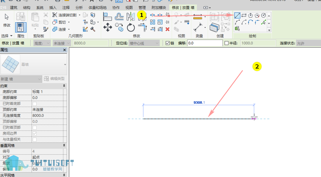Click the 粘贴 paste button

[35, 21]
